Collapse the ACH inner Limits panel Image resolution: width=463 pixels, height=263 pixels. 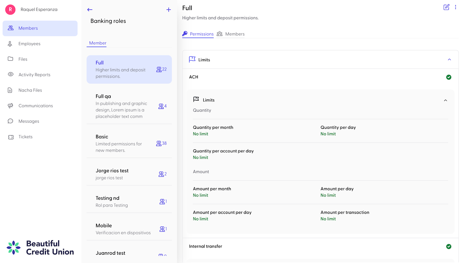click(445, 100)
